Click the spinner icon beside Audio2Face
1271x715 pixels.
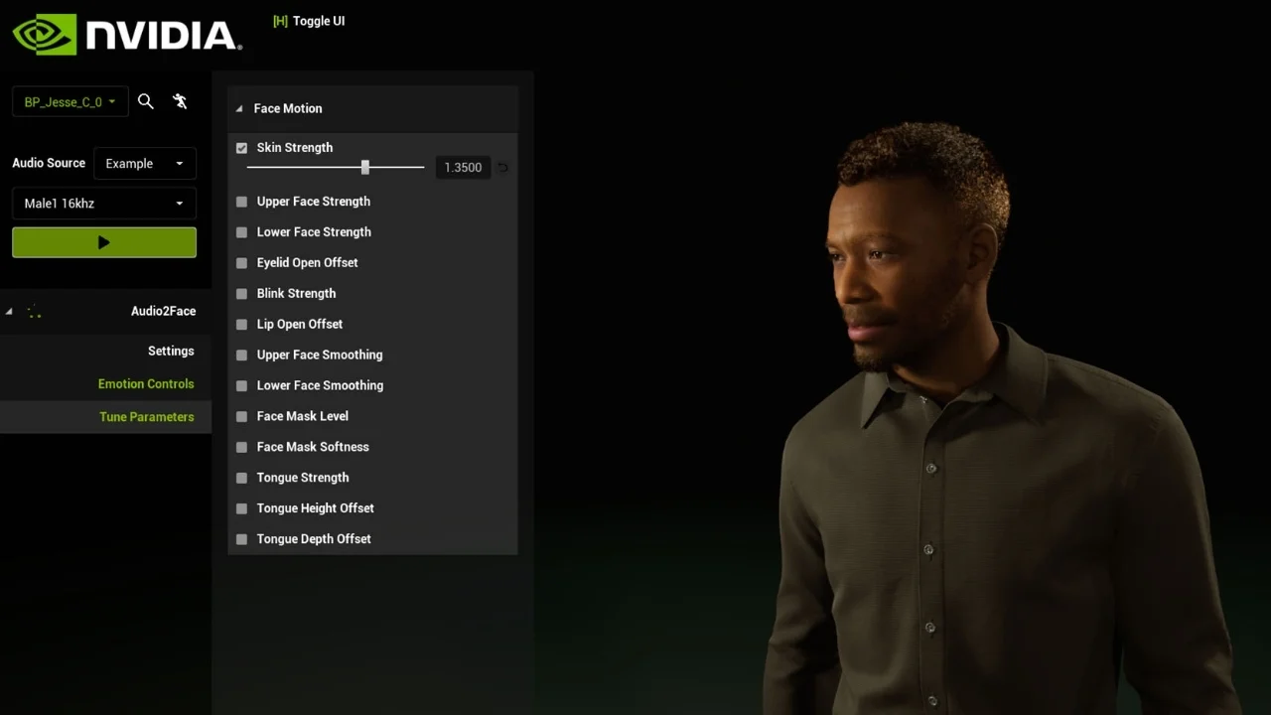(x=35, y=311)
